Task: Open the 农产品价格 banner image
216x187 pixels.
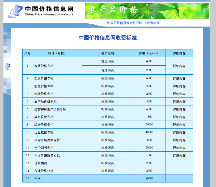Action: [147, 11]
